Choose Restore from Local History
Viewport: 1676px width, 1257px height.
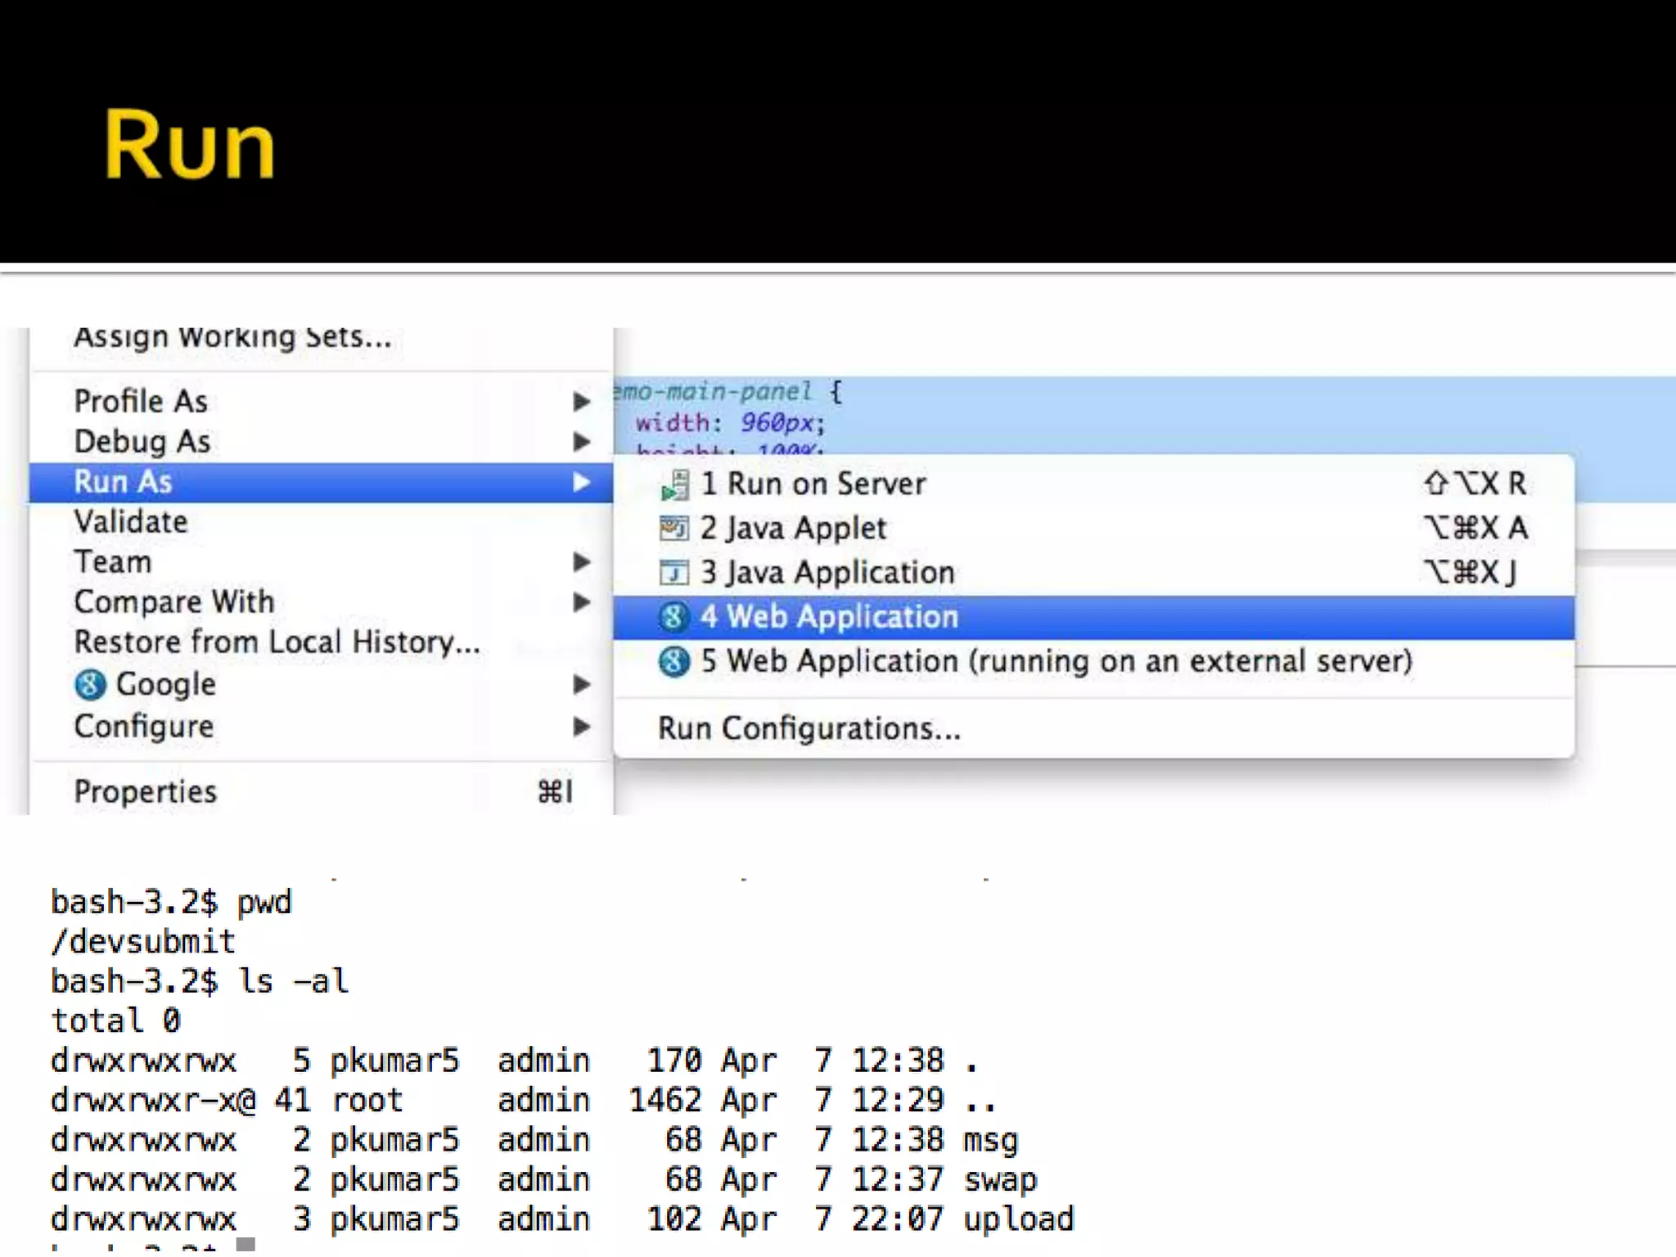pyautogui.click(x=277, y=642)
